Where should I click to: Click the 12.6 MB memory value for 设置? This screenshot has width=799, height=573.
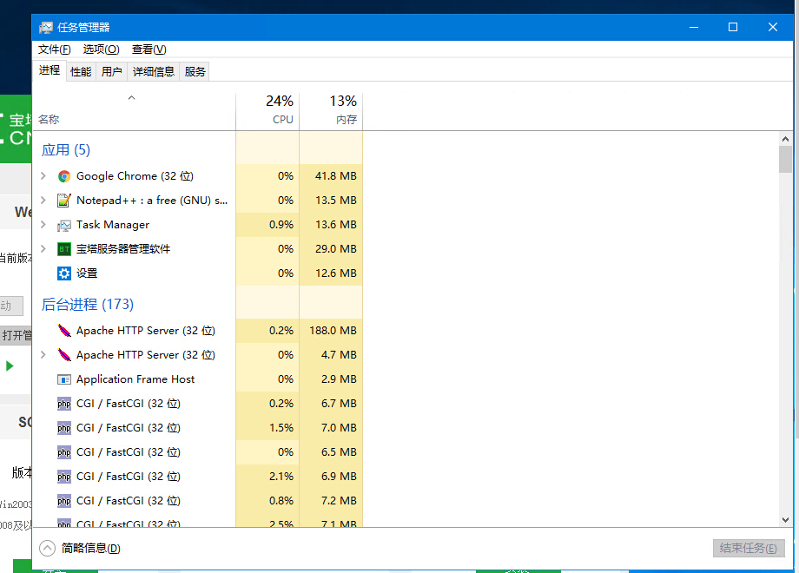tap(336, 273)
